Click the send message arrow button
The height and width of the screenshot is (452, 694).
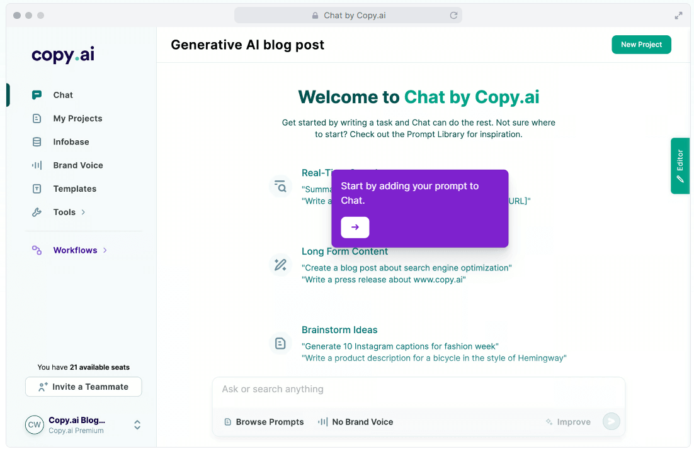pyautogui.click(x=611, y=422)
